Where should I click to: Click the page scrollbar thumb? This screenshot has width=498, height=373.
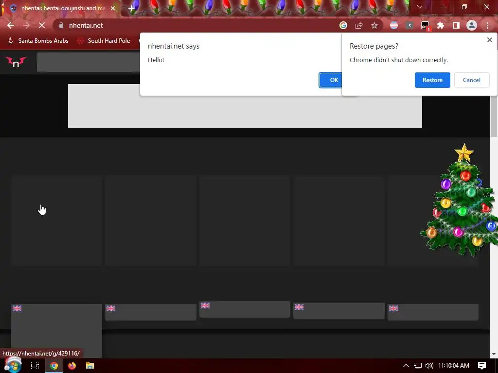coord(494,116)
